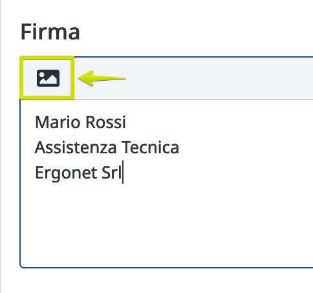Click on the word Tecnica
The width and height of the screenshot is (313, 293).
click(150, 147)
